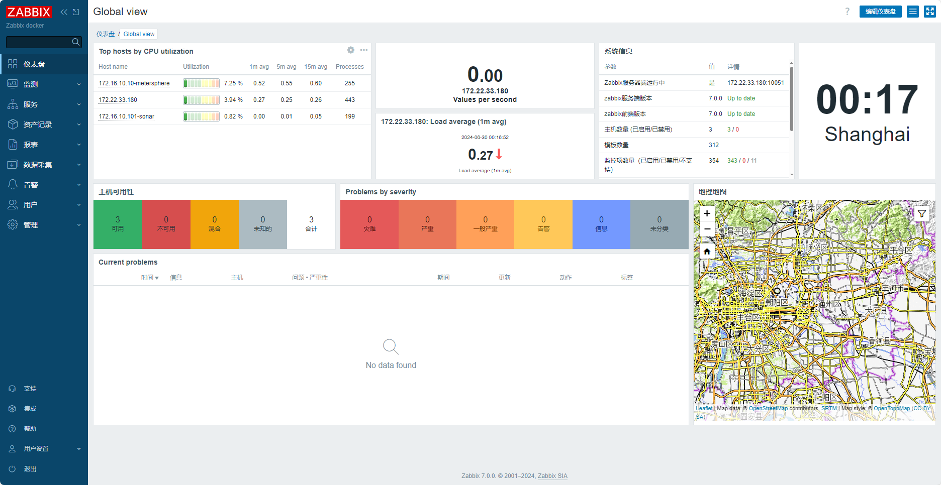Click the gear icon on Top hosts widget
Viewport: 941px width, 485px height.
pyautogui.click(x=350, y=50)
